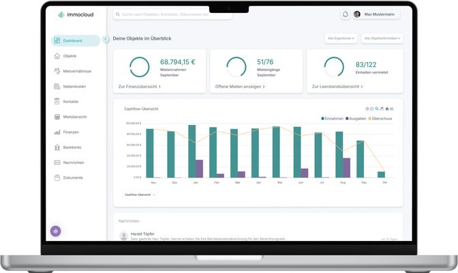The image size is (458, 273).
Task: Select the chart pan hand tool
Action: coord(382,109)
